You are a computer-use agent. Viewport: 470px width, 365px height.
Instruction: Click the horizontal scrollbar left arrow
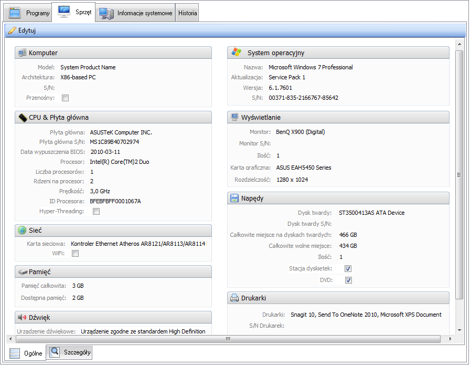pos(10,339)
